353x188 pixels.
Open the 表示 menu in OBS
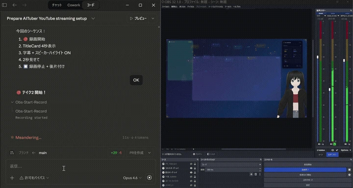[x=182, y=7]
